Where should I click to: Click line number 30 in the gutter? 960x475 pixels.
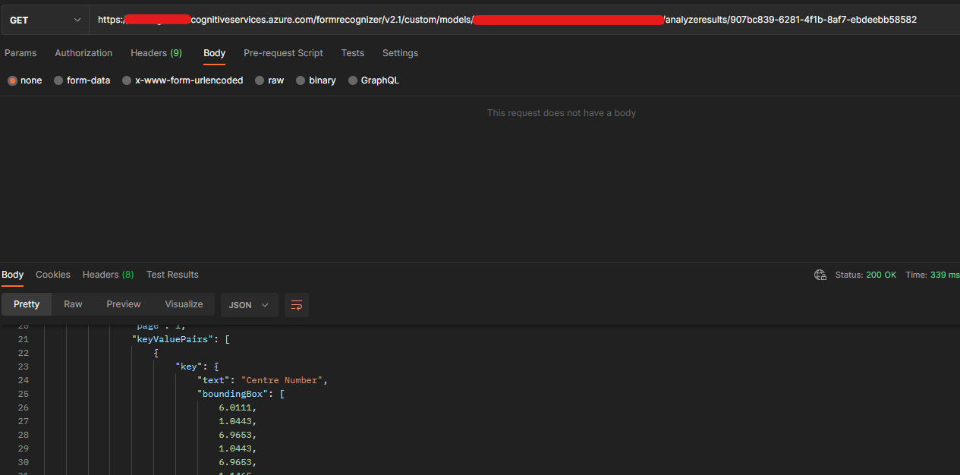coord(23,462)
